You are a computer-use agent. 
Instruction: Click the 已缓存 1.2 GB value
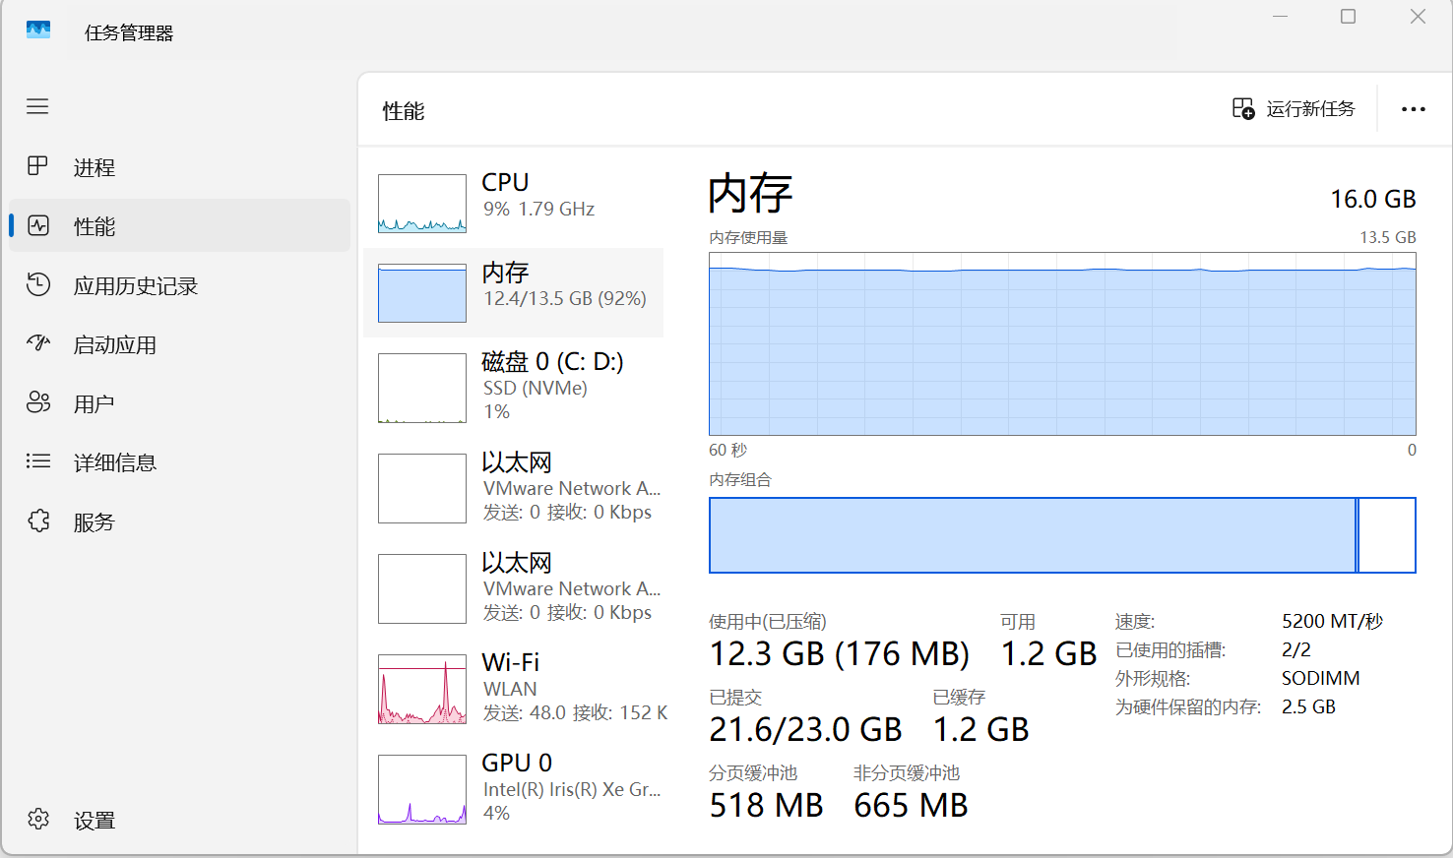[x=980, y=729]
